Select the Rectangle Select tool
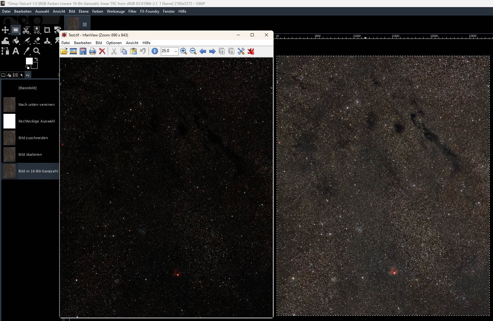The image size is (493, 321). tap(15, 30)
